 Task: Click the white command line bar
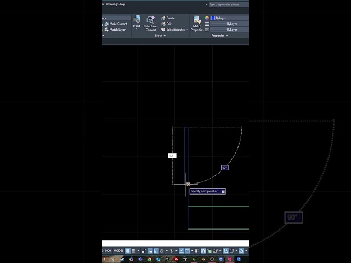click(175, 243)
